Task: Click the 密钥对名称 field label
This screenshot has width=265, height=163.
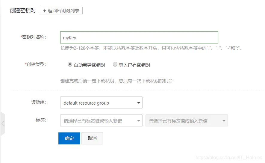Action: (34, 37)
